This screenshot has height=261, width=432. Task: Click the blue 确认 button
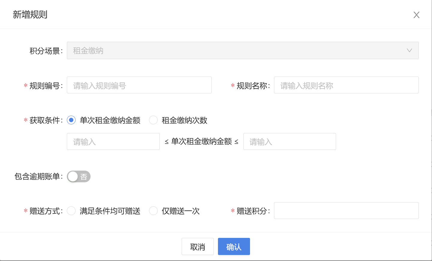pyautogui.click(x=234, y=247)
